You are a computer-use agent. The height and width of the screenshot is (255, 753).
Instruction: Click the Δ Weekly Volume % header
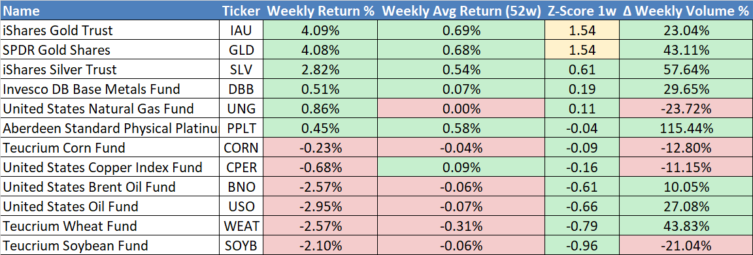[x=686, y=10]
